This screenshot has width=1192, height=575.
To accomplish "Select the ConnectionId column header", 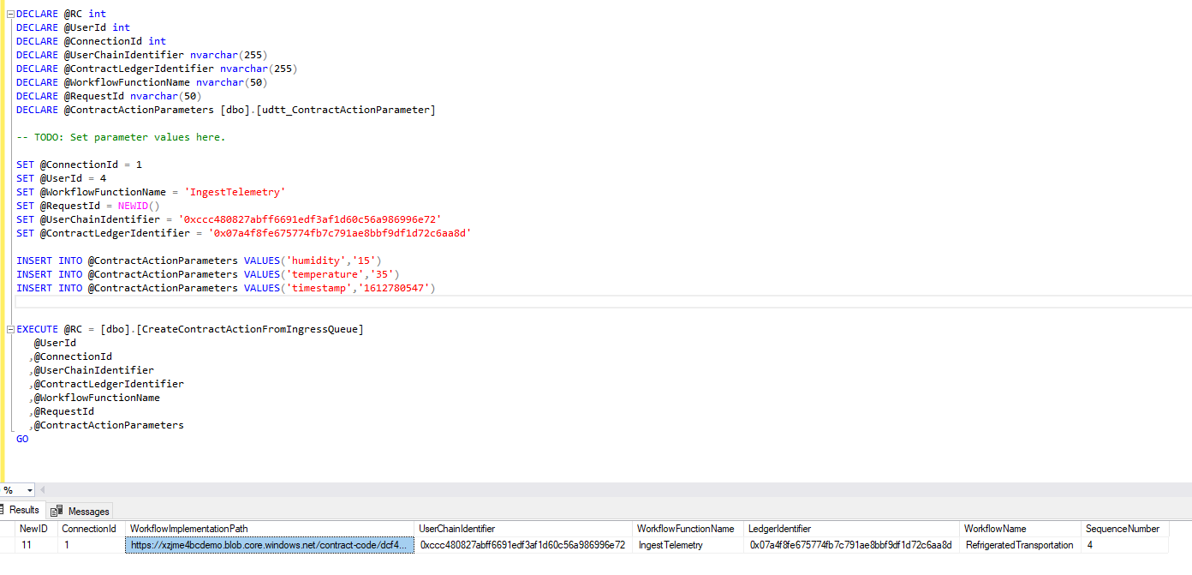I will pyautogui.click(x=88, y=529).
